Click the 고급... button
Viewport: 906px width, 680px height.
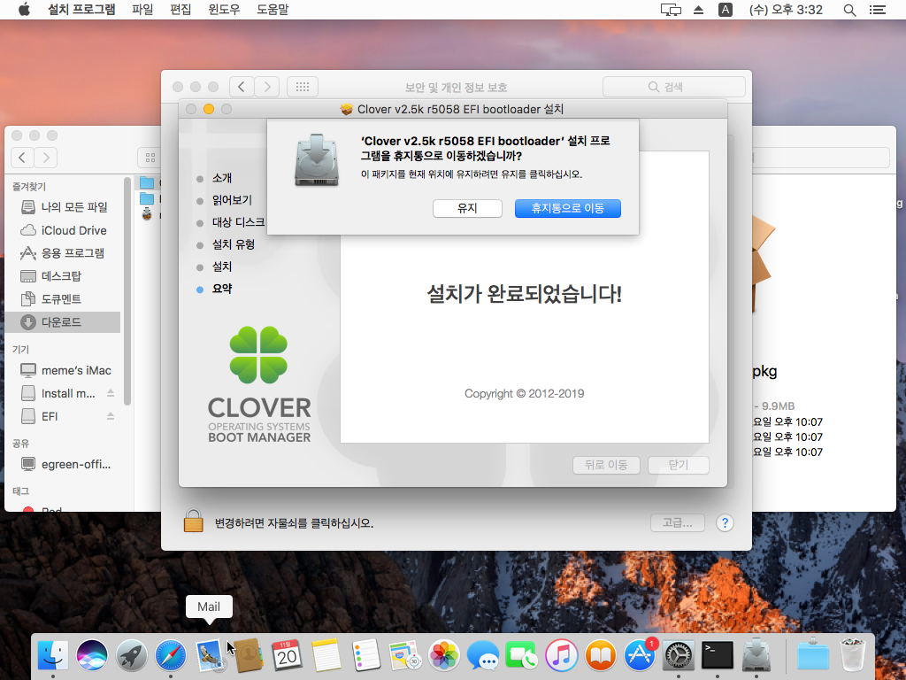(x=677, y=522)
